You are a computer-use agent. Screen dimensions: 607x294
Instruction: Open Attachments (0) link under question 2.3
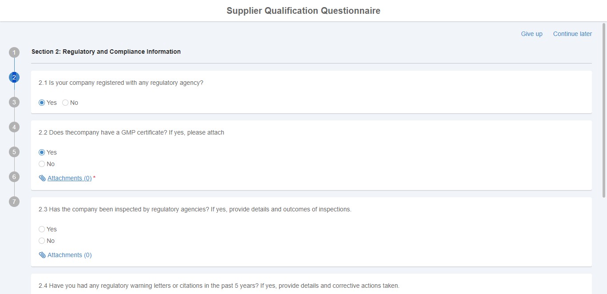click(x=69, y=255)
